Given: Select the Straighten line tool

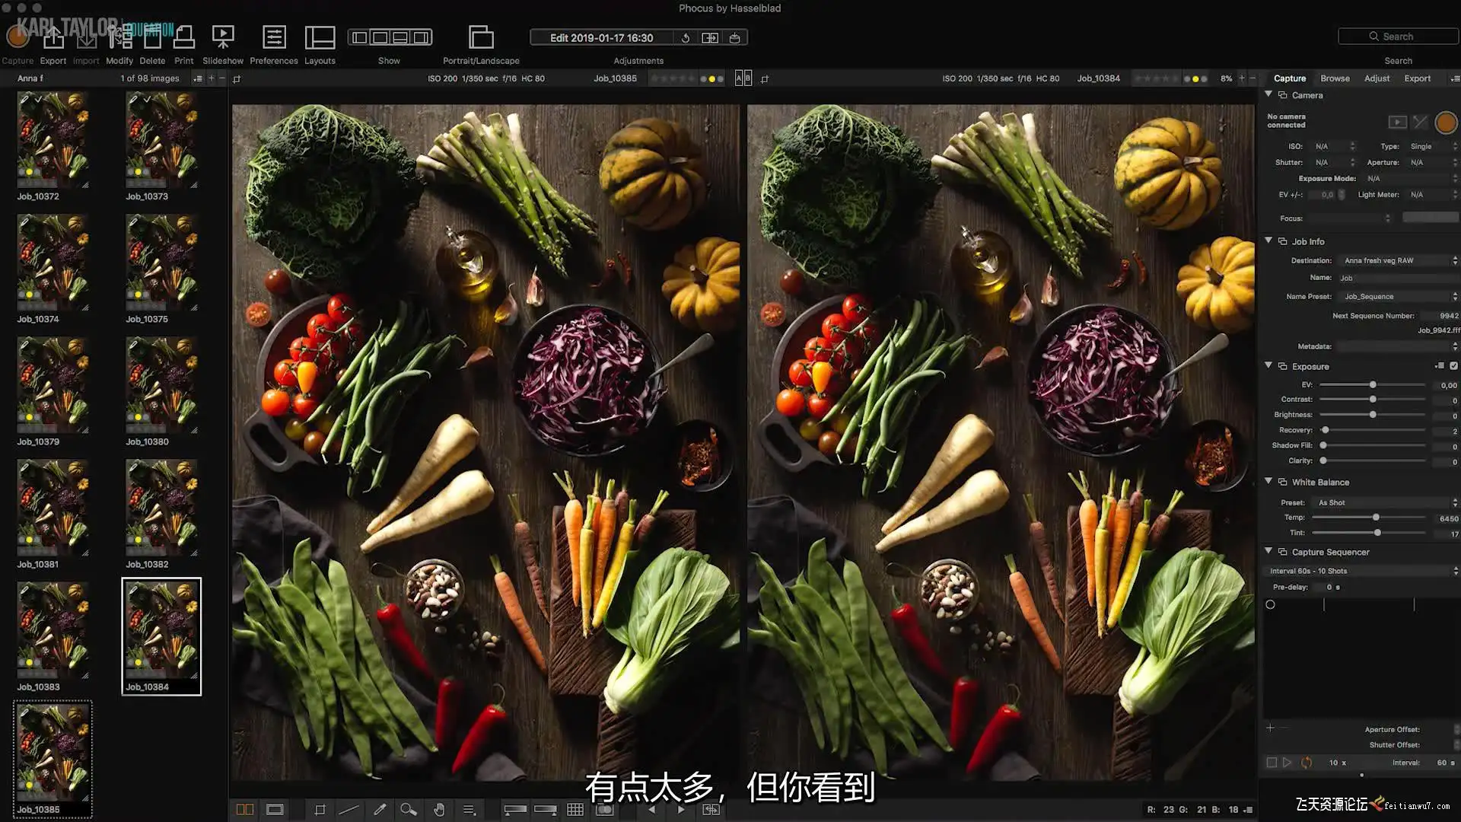Looking at the screenshot, I should [x=349, y=810].
